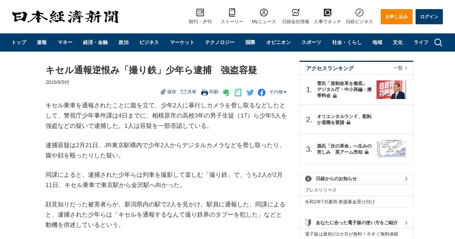Click the info icon beside 日経からのお知らせ
The height and width of the screenshot is (239, 455).
pos(309,179)
